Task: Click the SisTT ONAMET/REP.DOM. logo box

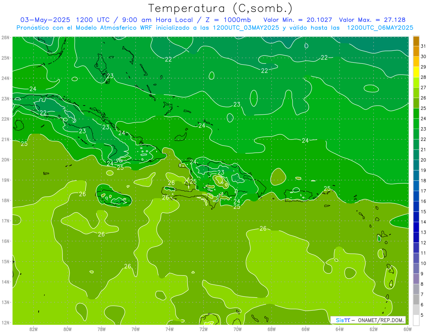Action: click(368, 320)
